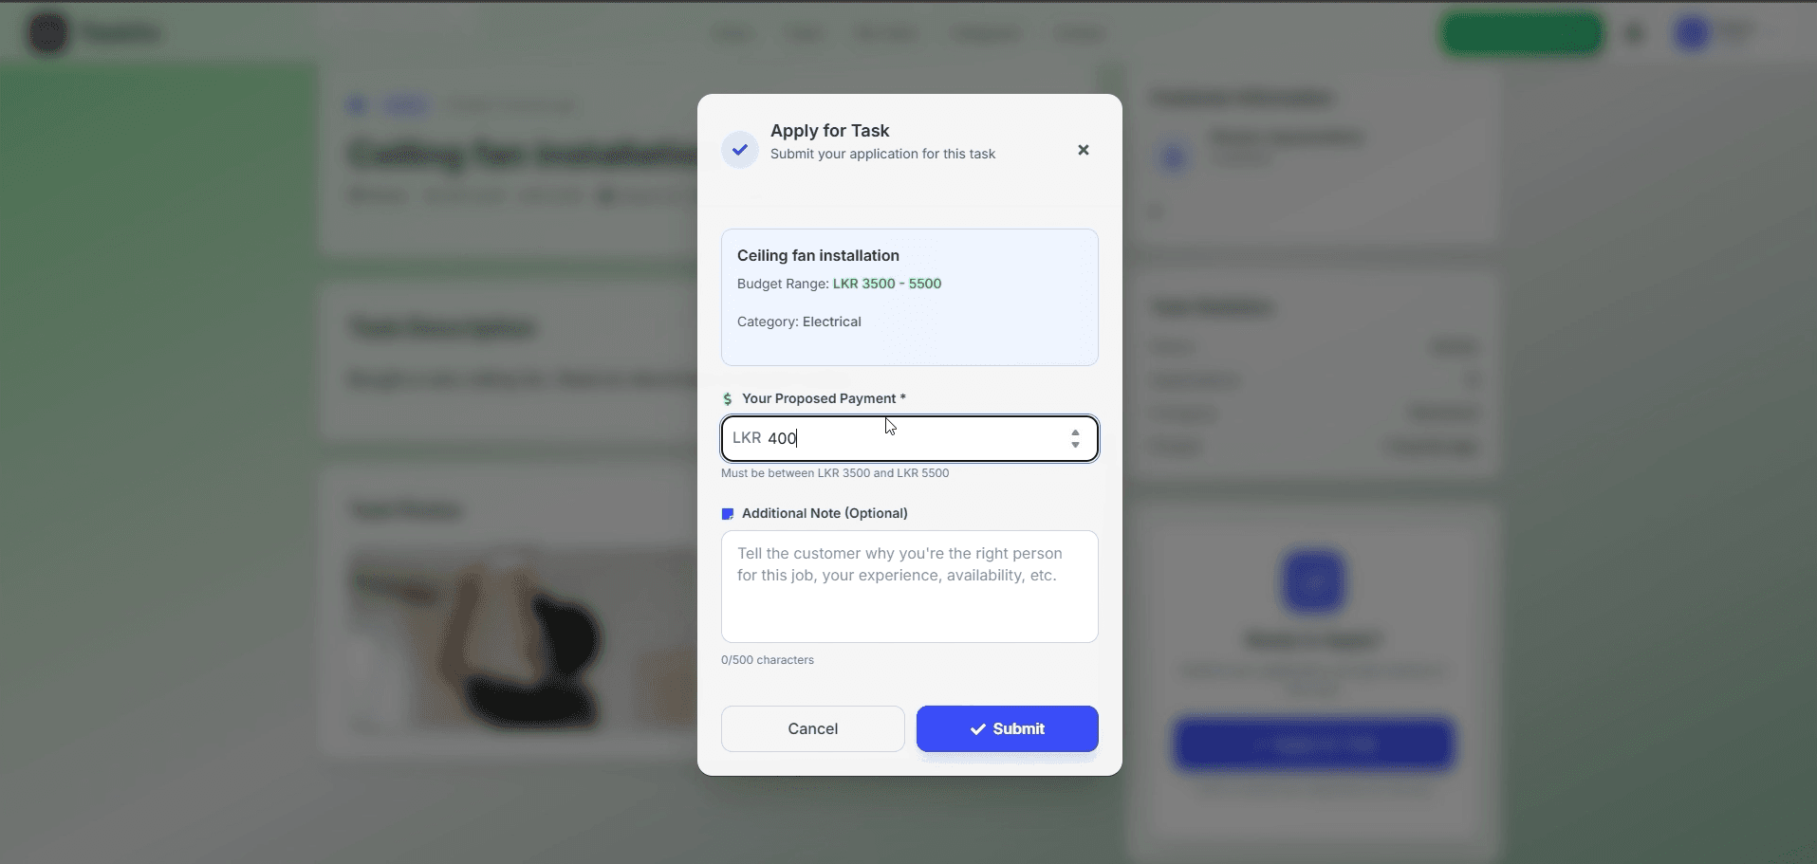Click the green LKR 3500 - 5500 budget range
Image resolution: width=1817 pixels, height=864 pixels.
[x=887, y=284]
